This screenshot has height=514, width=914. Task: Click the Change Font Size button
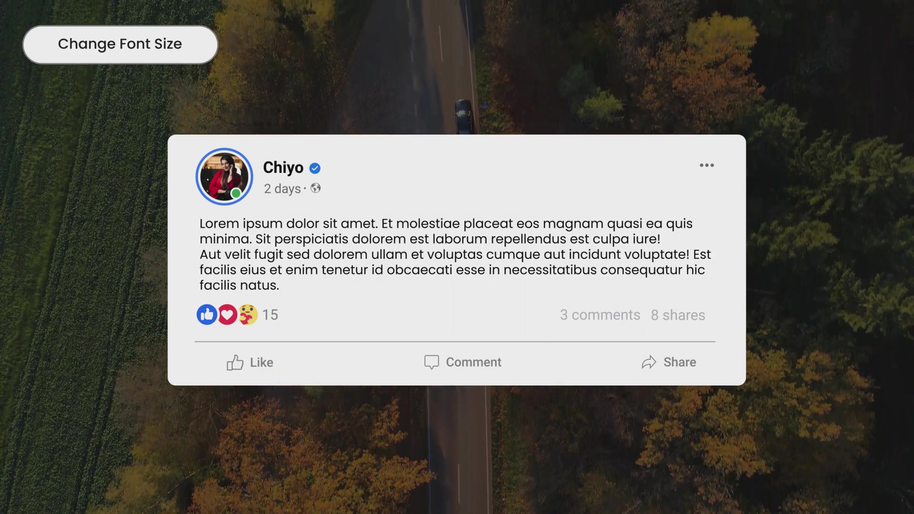(120, 44)
